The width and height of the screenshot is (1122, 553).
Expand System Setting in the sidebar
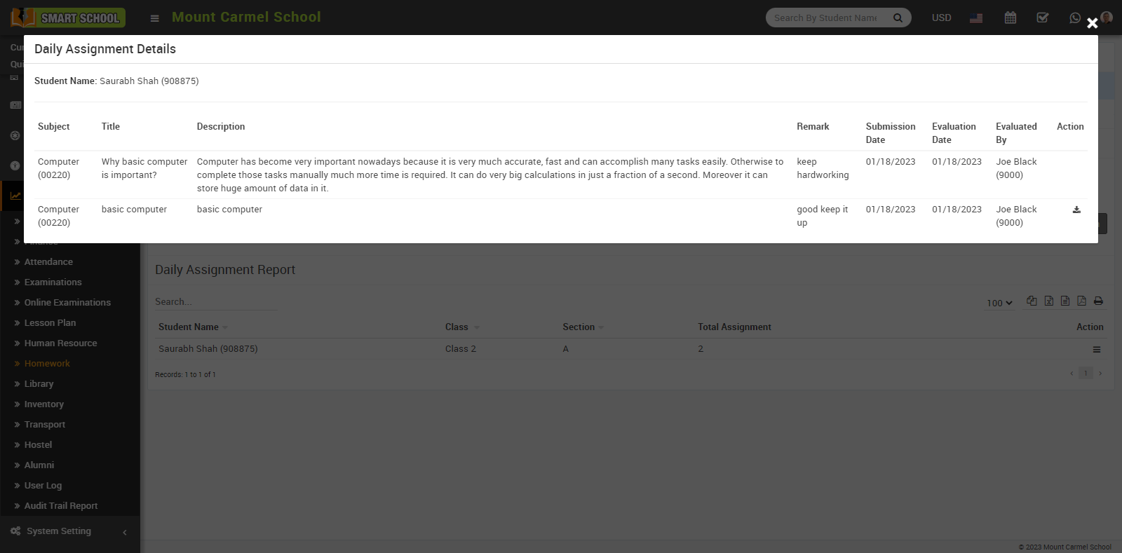pos(59,531)
